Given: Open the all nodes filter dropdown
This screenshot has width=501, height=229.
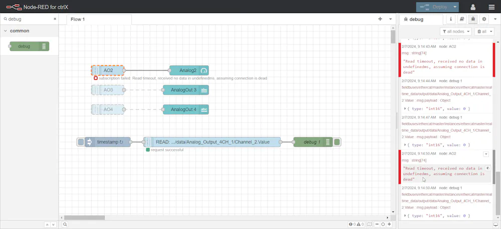Looking at the screenshot, I should pos(455,31).
